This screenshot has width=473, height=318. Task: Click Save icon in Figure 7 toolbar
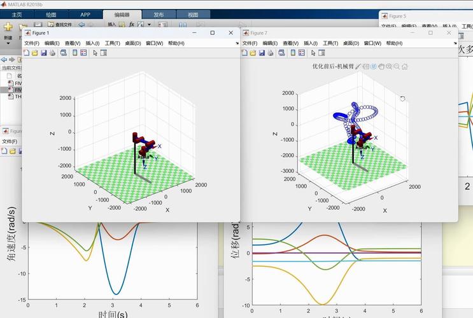click(x=262, y=53)
